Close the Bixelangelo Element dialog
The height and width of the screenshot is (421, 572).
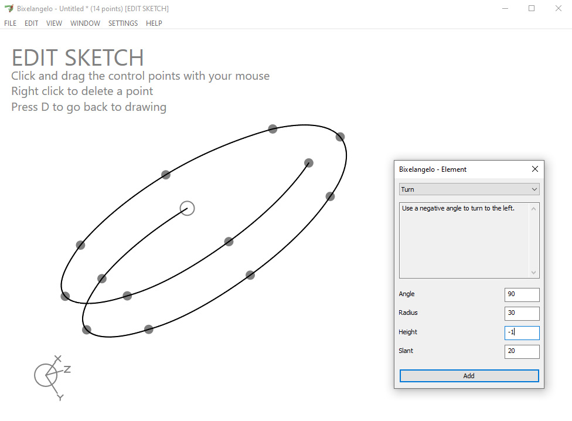click(535, 169)
